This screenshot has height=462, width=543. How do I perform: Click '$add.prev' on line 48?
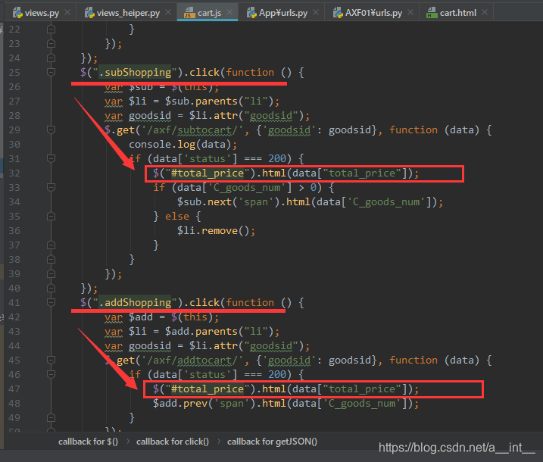pyautogui.click(x=180, y=404)
